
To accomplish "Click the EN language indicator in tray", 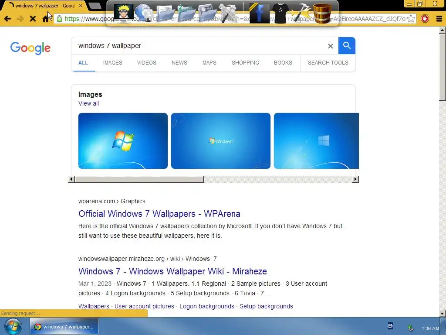I will coord(391,326).
